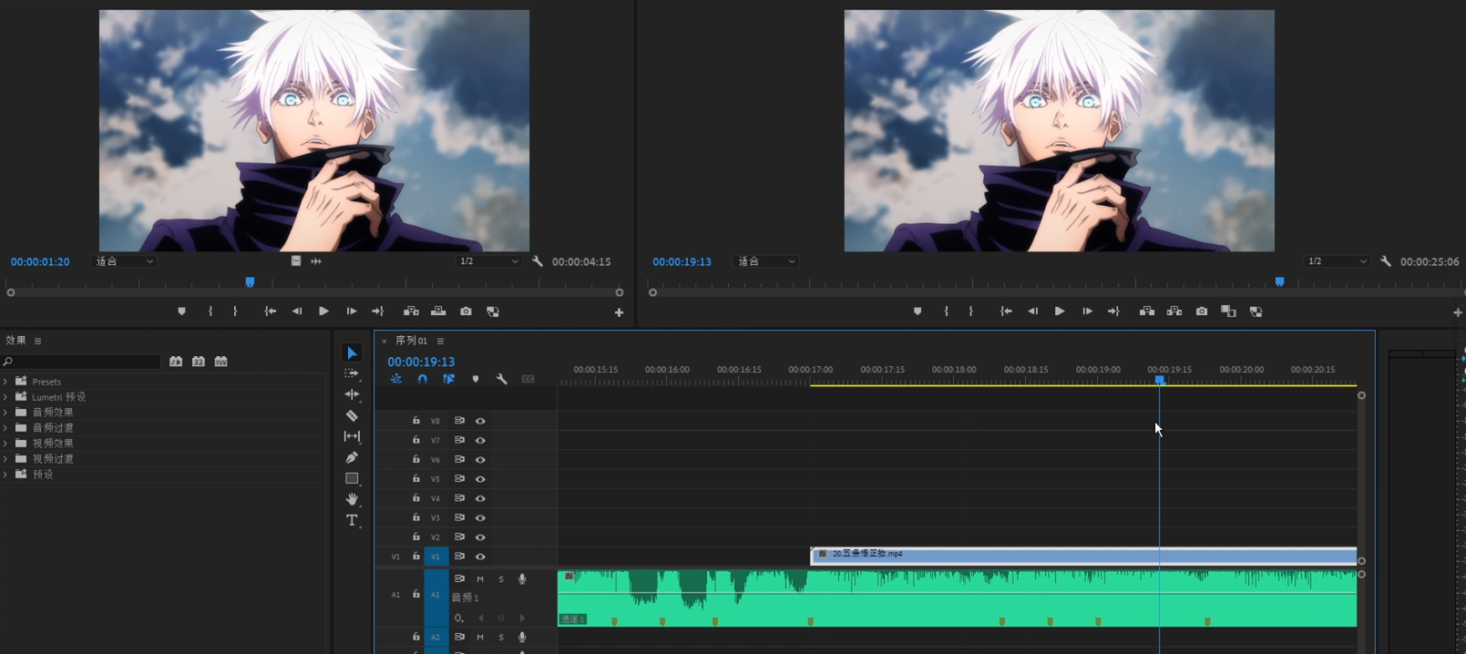
Task: Select the Razor tool
Action: point(352,415)
